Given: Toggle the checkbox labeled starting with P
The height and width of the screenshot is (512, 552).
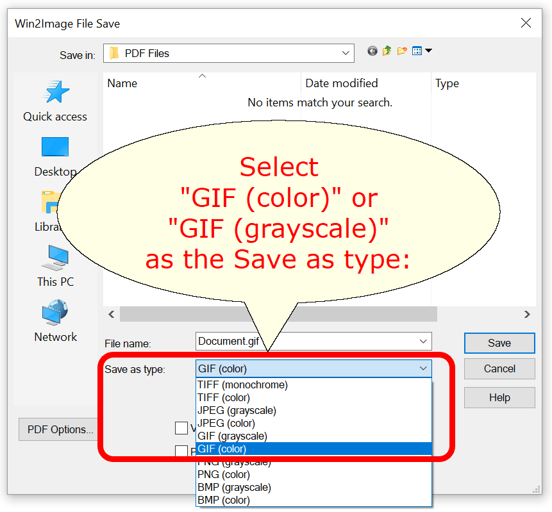Looking at the screenshot, I should coord(181,451).
